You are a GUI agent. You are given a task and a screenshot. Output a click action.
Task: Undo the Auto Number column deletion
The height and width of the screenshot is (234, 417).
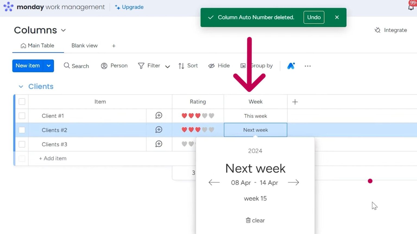(x=314, y=17)
